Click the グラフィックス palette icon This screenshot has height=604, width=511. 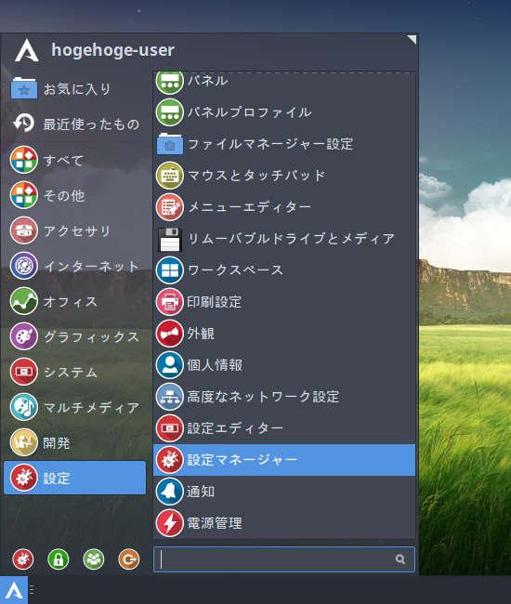click(x=24, y=336)
